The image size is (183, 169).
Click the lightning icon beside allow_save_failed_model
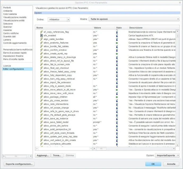[x=41, y=122]
